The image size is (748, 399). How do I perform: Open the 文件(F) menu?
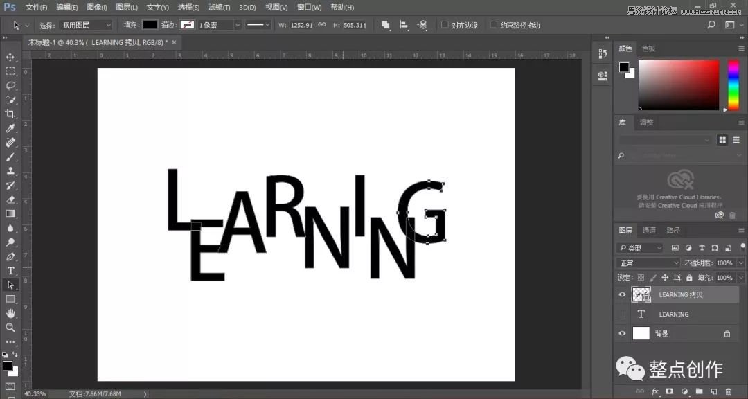click(x=36, y=7)
